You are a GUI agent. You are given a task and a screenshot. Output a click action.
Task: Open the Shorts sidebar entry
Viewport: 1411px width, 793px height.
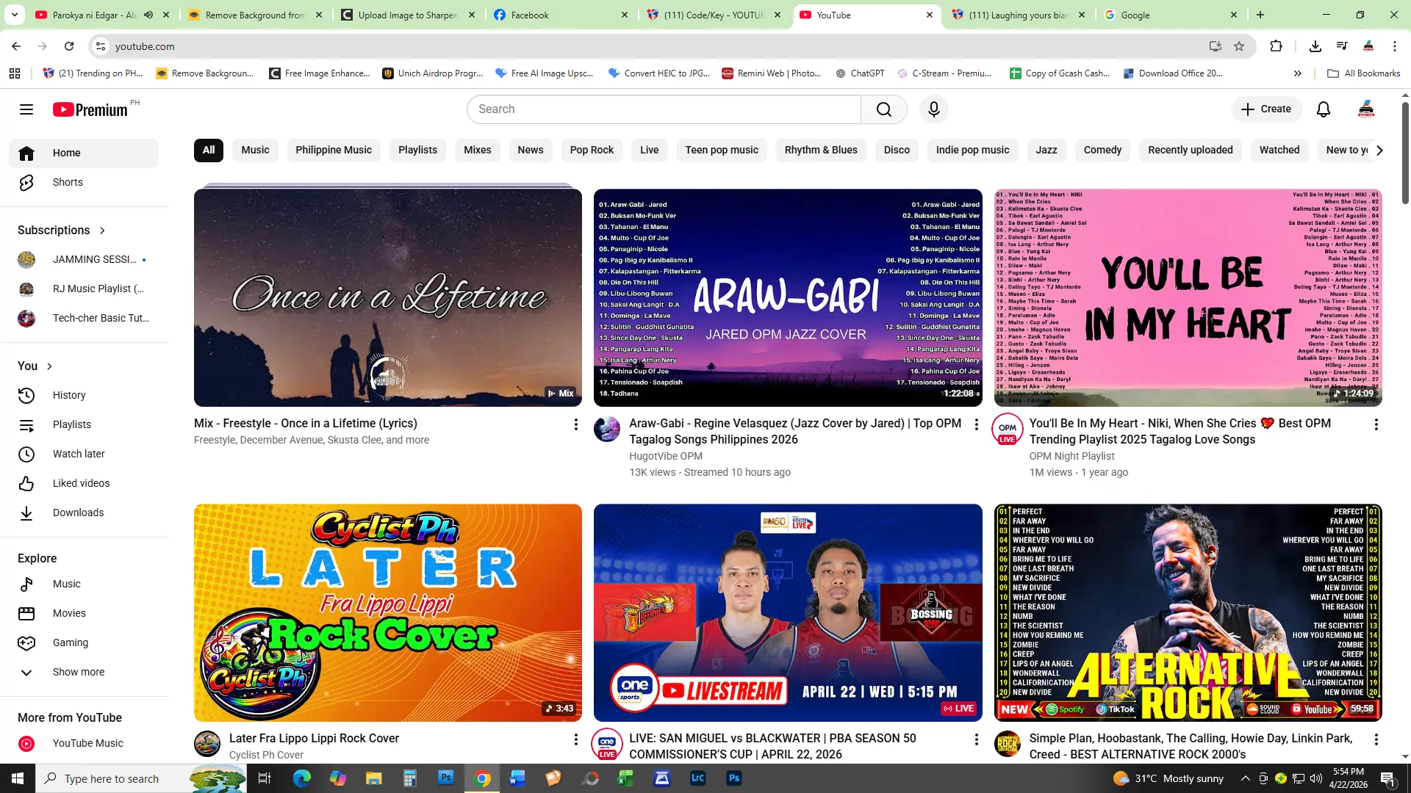[x=84, y=182]
